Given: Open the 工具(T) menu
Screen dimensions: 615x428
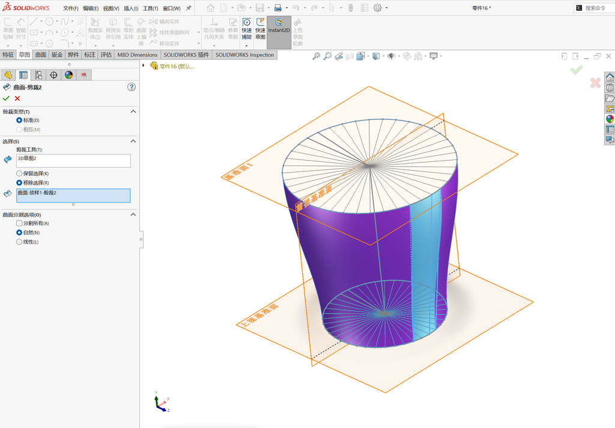Looking at the screenshot, I should tap(150, 8).
